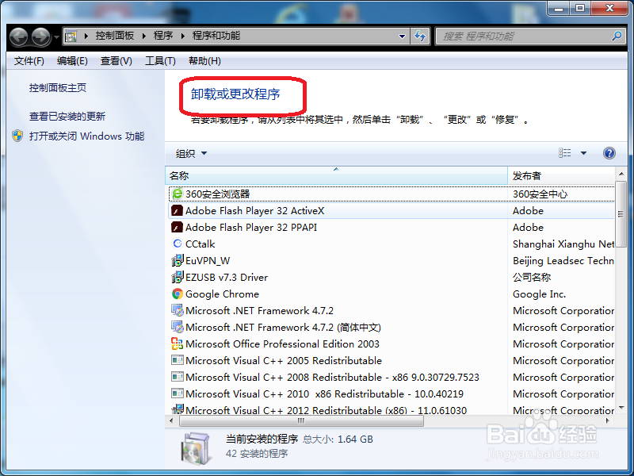Click the search magnifier icon
This screenshot has height=476, width=634.
point(617,36)
